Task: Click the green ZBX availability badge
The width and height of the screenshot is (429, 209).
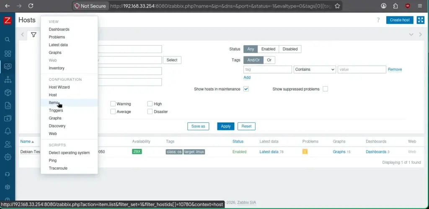Action: [x=137, y=151]
